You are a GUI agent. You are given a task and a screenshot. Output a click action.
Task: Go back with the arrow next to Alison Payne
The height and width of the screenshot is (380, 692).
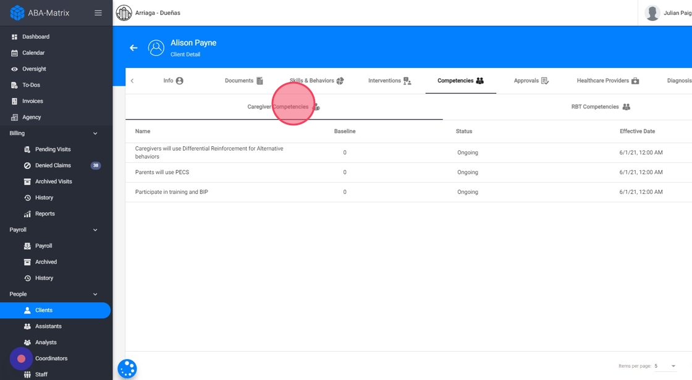133,47
